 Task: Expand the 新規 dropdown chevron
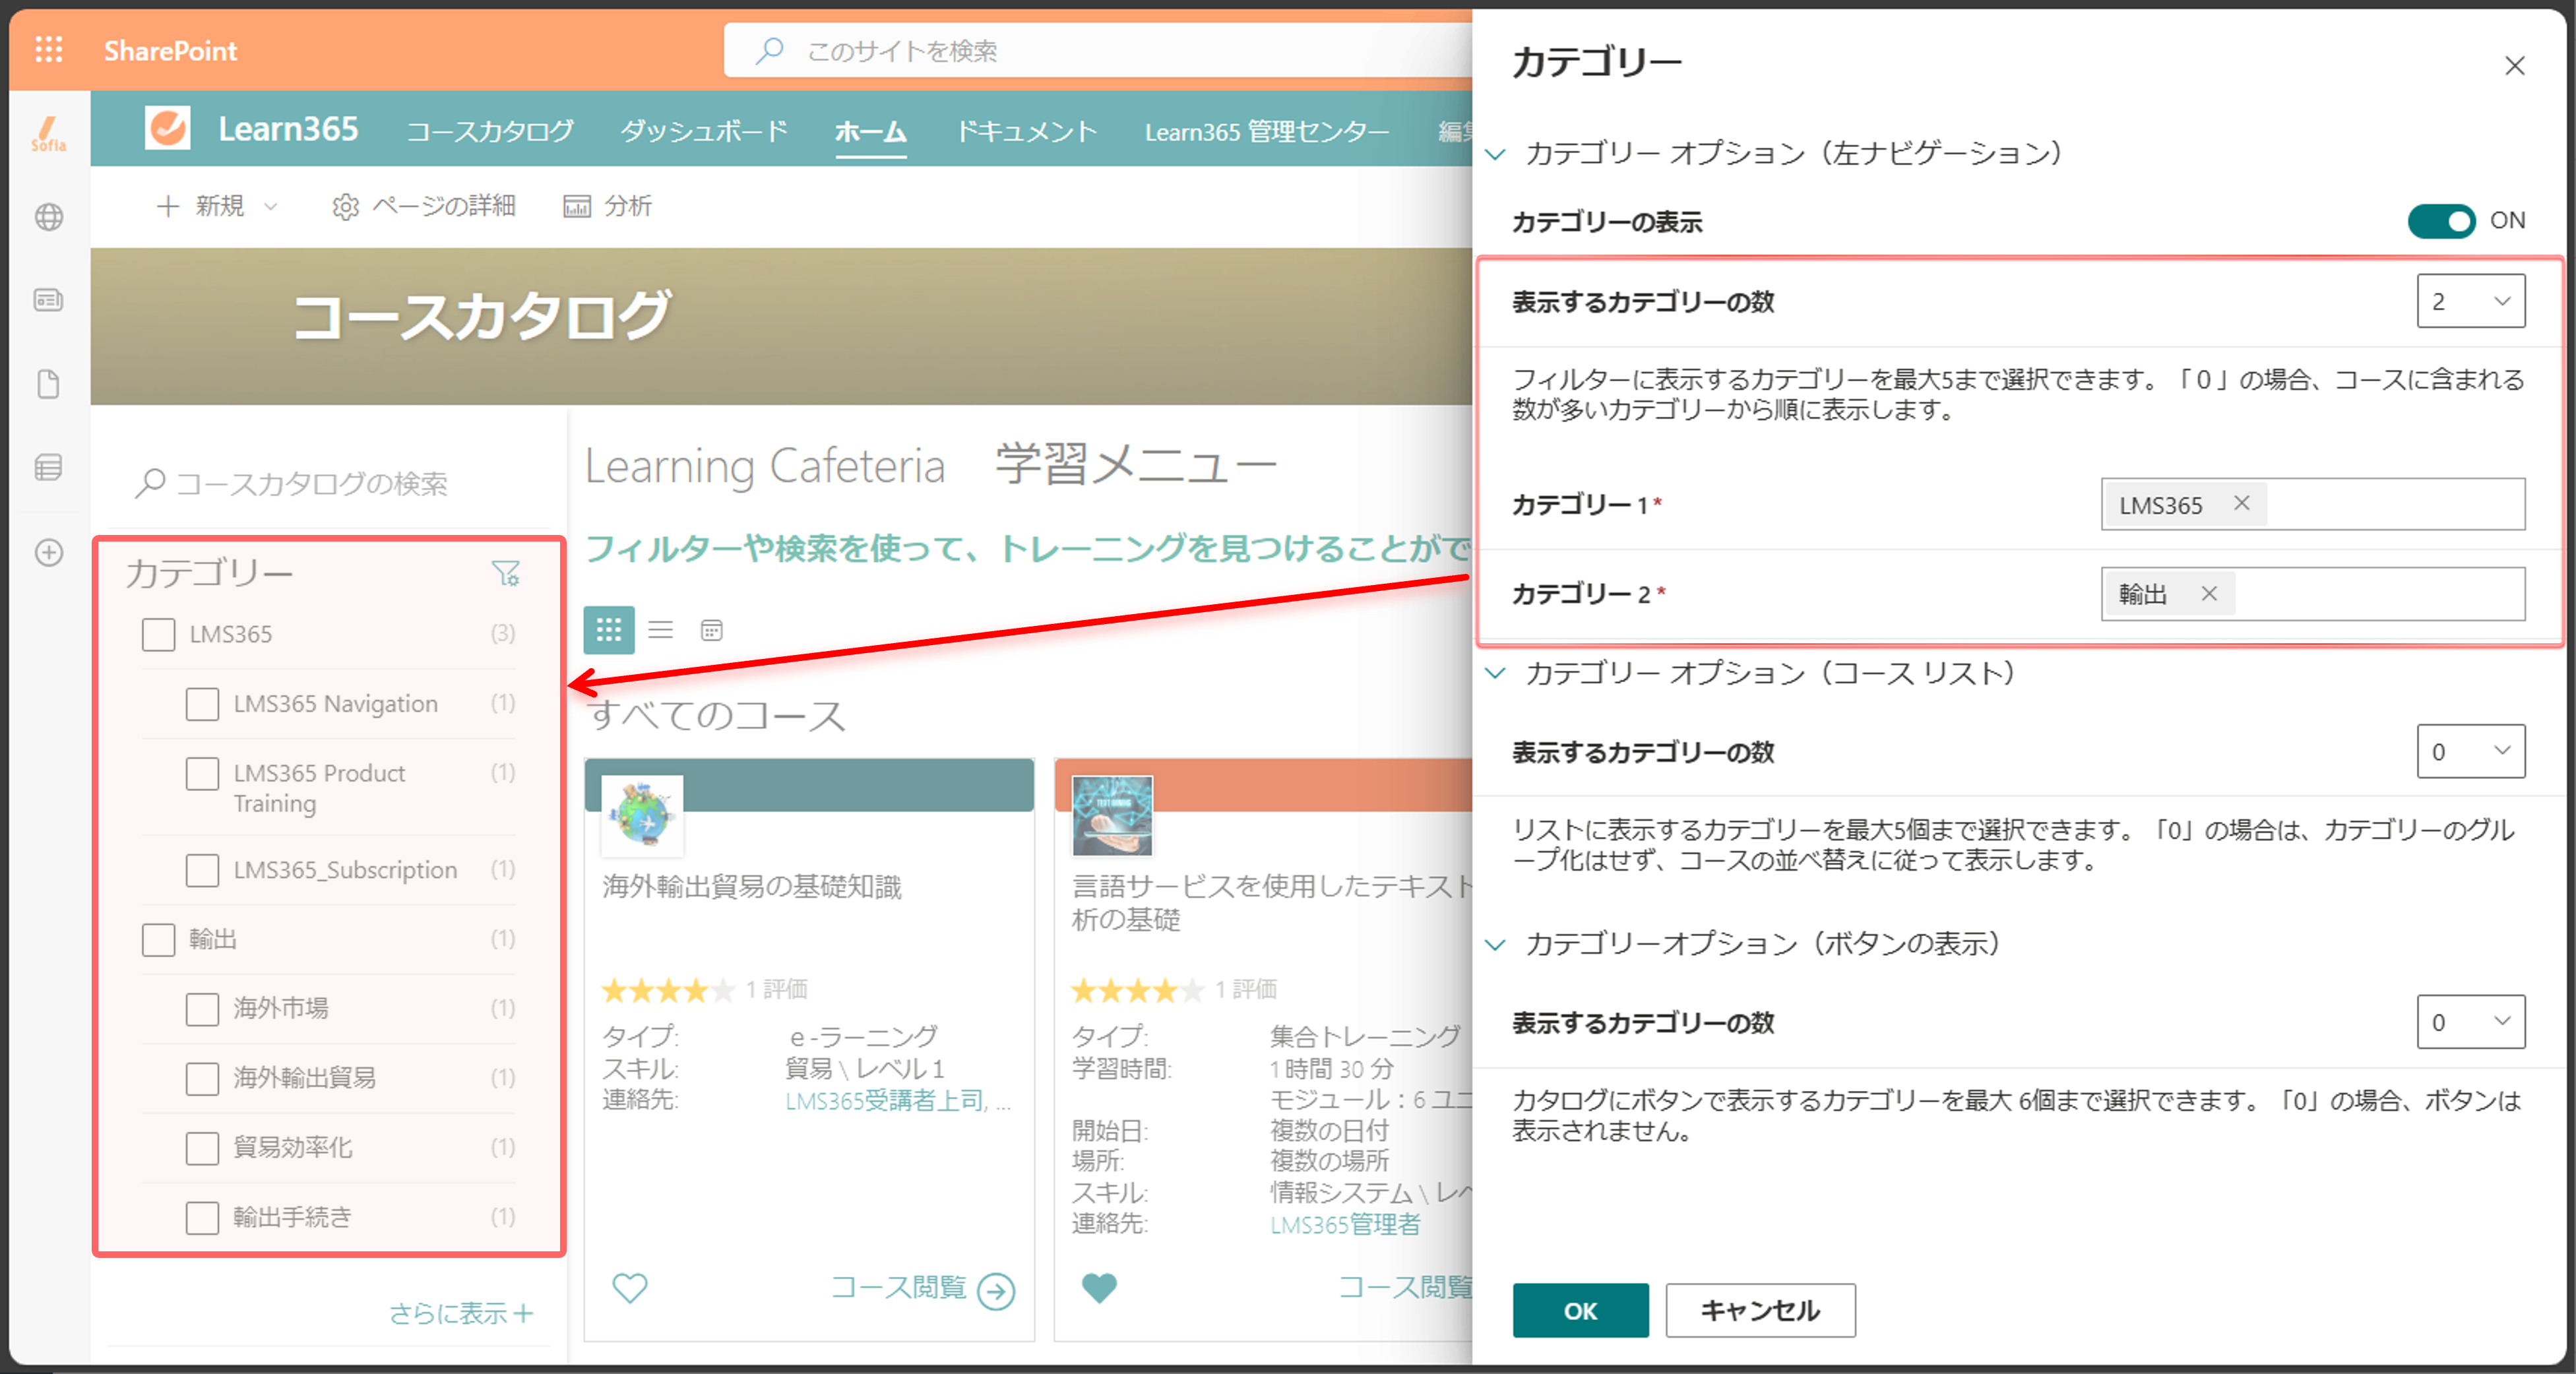(x=270, y=206)
